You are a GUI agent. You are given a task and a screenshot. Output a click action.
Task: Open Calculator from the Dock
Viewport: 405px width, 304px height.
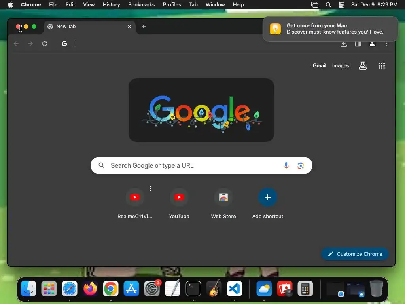pos(305,289)
